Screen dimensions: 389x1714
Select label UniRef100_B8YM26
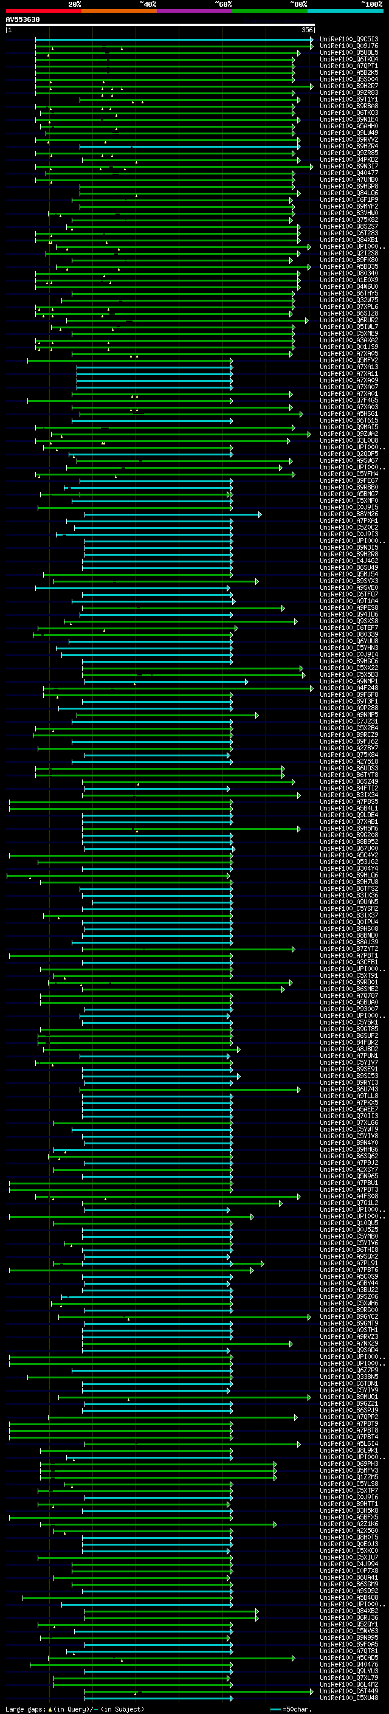[x=349, y=514]
